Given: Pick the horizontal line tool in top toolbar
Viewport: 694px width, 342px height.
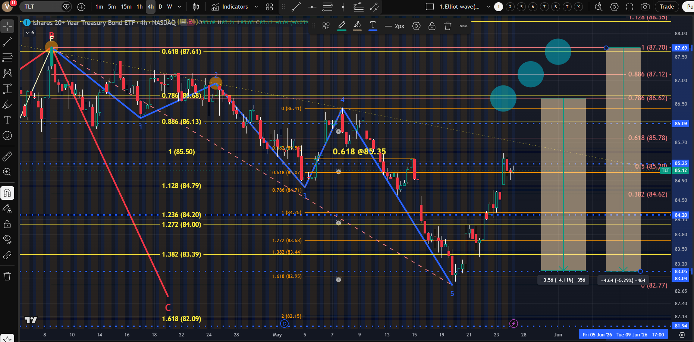Looking at the screenshot, I should 312,7.
